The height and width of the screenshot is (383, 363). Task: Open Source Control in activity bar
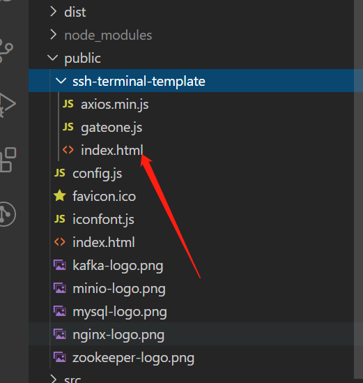click(6, 50)
